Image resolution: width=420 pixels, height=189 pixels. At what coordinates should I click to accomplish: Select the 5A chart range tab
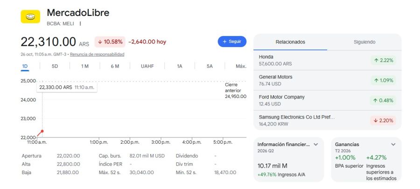click(x=210, y=66)
